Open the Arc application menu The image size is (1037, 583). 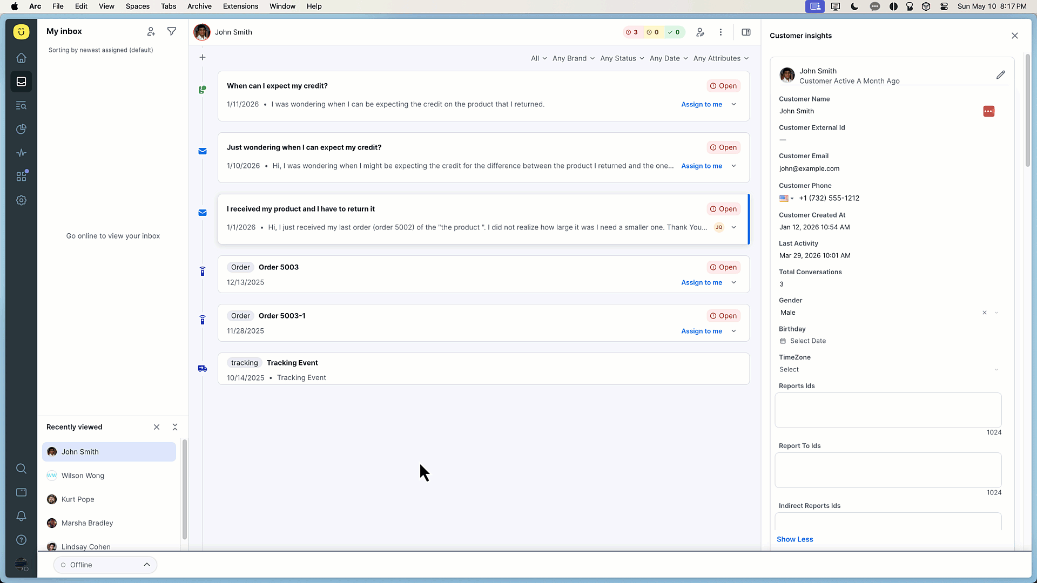click(35, 6)
